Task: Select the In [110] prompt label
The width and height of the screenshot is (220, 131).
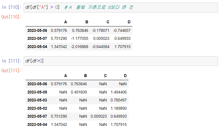Action: 12,7
